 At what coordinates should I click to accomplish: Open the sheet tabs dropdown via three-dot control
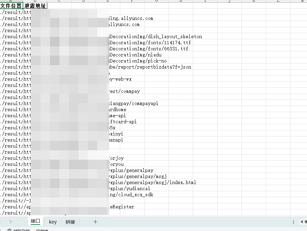click(x=293, y=222)
